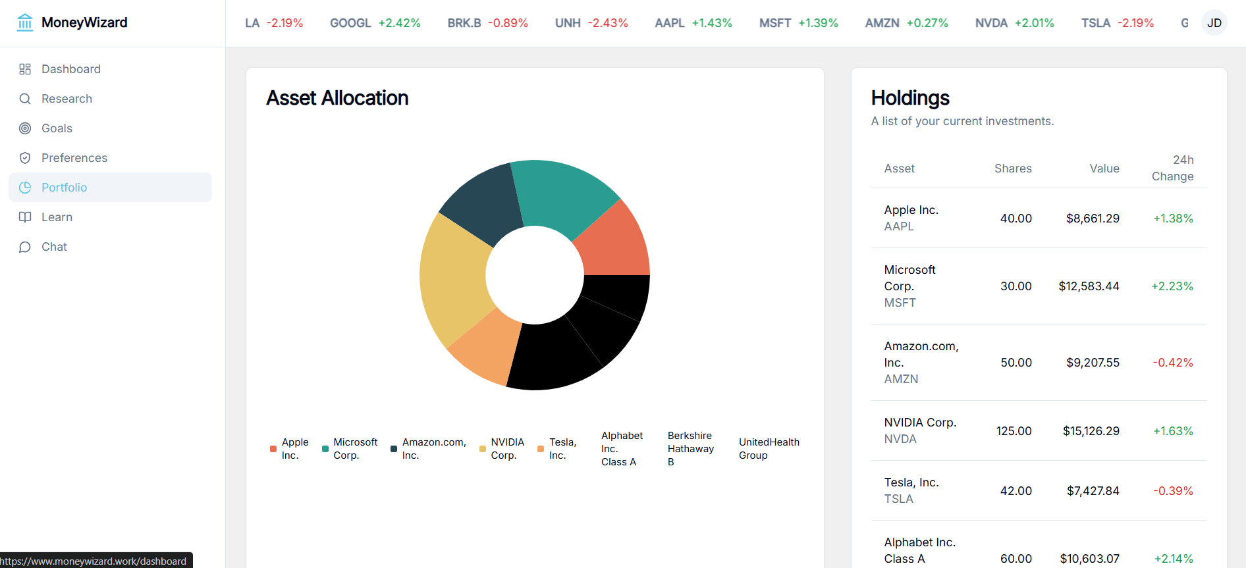Image resolution: width=1246 pixels, height=568 pixels.
Task: Open the Learn section
Action: point(110,217)
